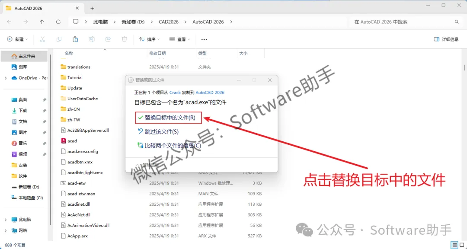The height and width of the screenshot is (249, 467).
Task: Refresh the current folder view
Action: (x=58, y=22)
